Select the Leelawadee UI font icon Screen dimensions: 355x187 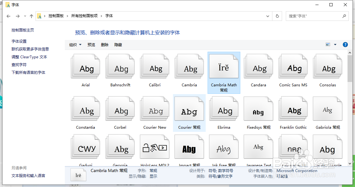pyautogui.click(x=293, y=147)
